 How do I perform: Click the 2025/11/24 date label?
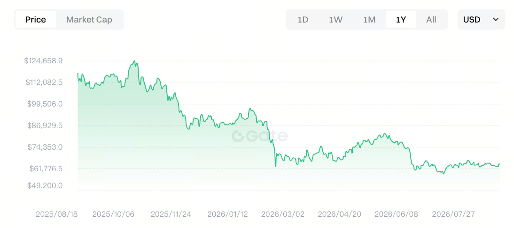(x=171, y=214)
